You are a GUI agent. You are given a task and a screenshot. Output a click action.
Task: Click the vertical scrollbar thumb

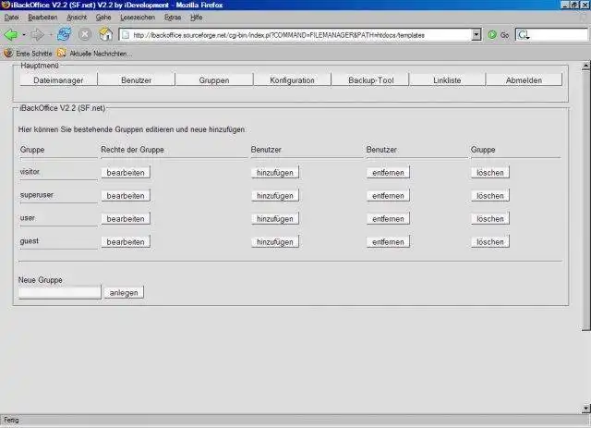(585, 202)
